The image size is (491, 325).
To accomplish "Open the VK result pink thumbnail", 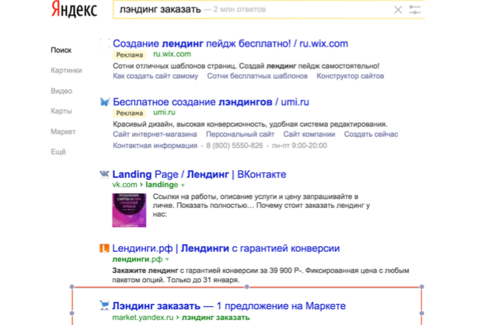I will [129, 210].
